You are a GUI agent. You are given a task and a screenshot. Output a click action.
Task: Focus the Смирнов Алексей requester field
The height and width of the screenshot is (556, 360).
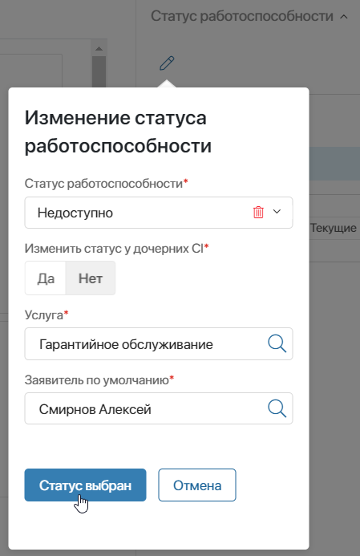pos(159,408)
